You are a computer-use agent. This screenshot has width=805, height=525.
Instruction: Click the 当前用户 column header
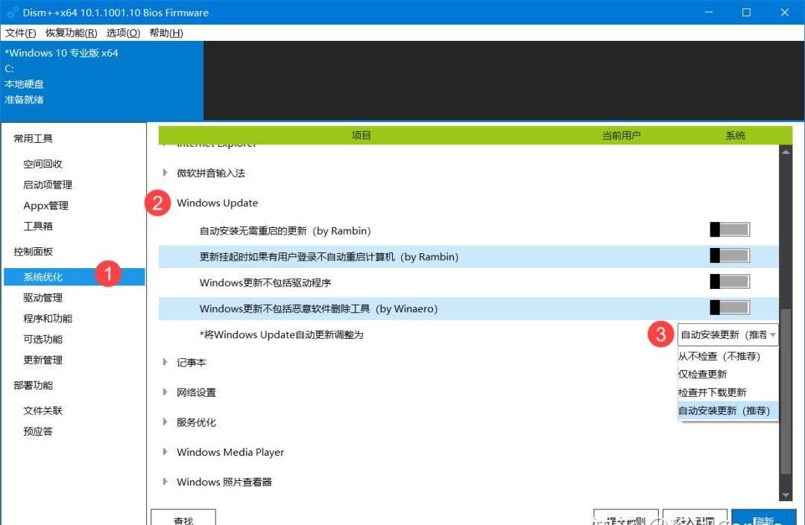(621, 136)
